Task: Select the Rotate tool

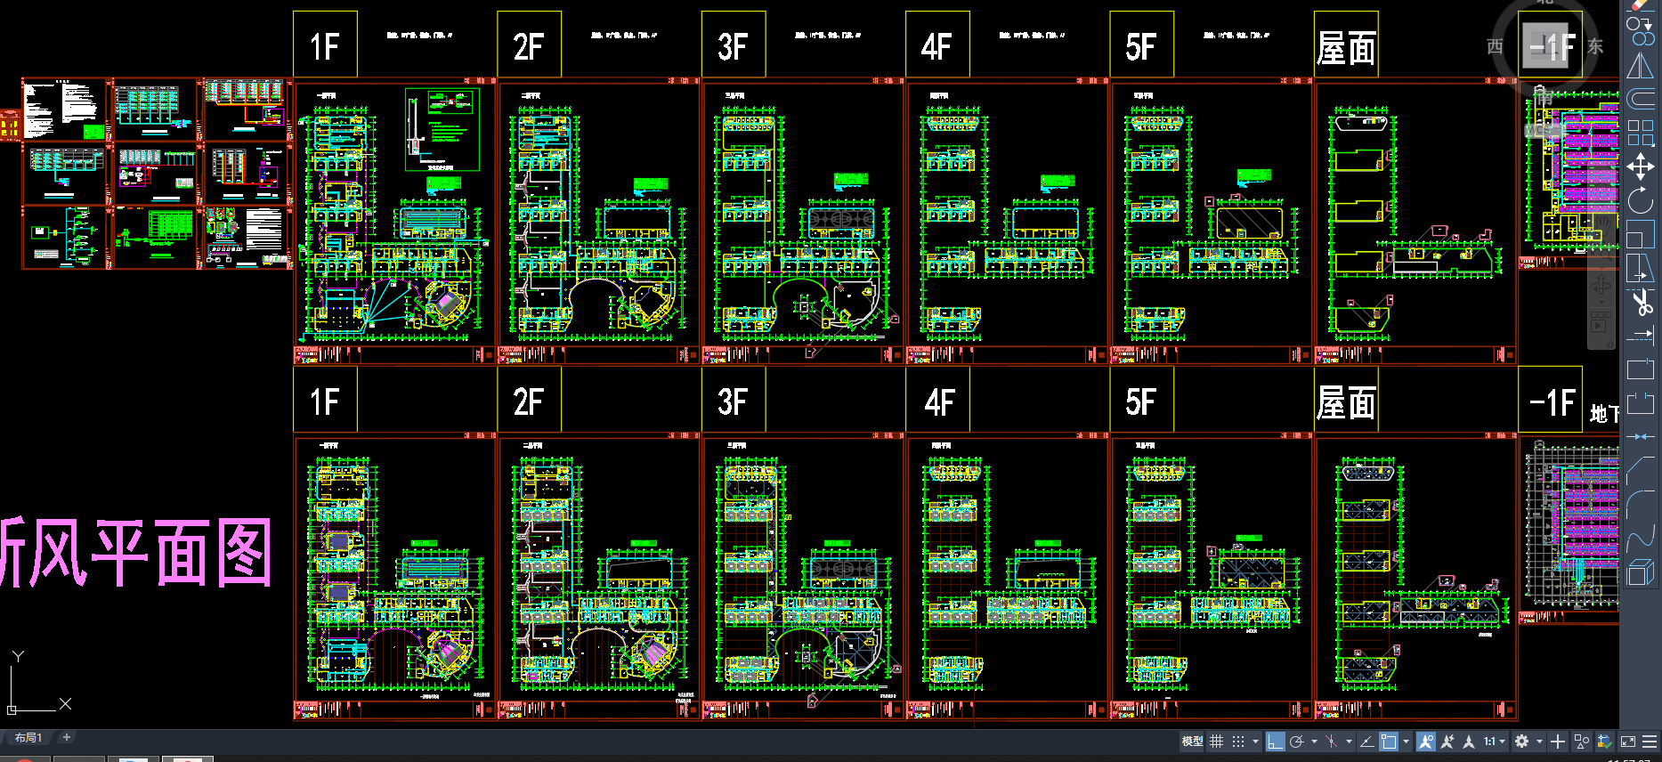Action: (x=1641, y=200)
